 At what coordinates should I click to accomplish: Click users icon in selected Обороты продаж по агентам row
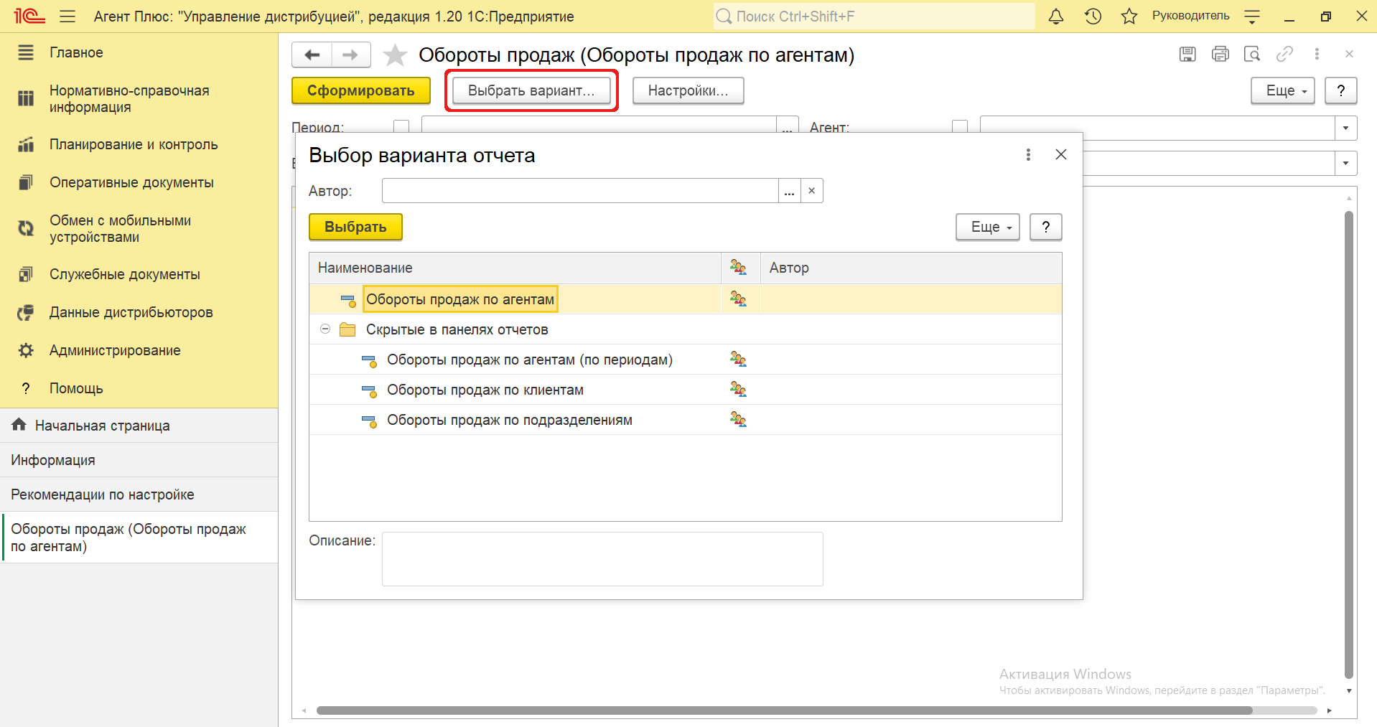point(738,299)
